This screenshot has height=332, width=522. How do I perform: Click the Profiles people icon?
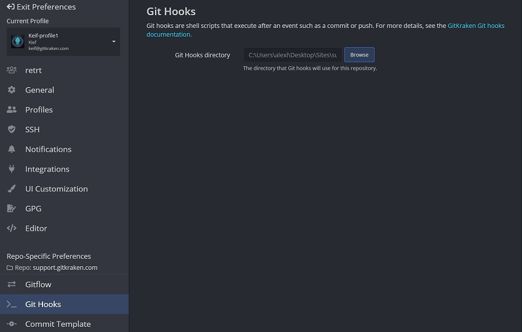12,110
